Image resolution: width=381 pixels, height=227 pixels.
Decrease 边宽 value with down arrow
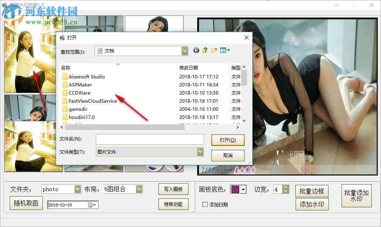286,191
